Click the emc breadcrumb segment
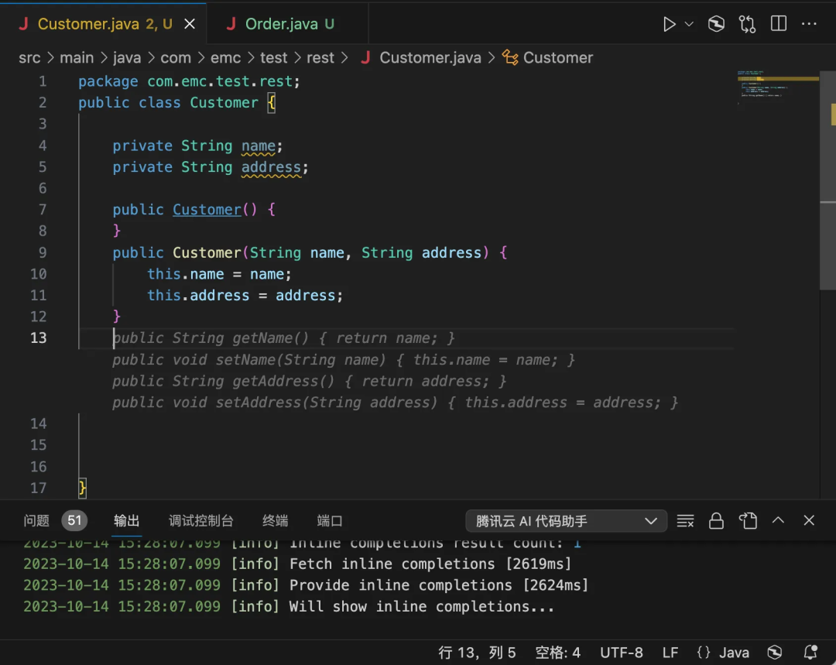Image resolution: width=836 pixels, height=665 pixels. coord(225,57)
